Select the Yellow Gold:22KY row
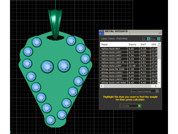Viewport: 178px width, 134px height. 129,66
